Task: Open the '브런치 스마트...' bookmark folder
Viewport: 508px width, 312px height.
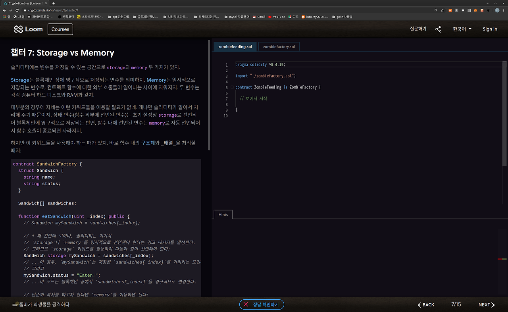Action: (x=176, y=17)
